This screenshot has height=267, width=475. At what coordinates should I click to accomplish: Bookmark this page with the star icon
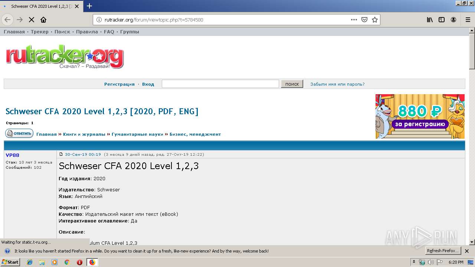(x=375, y=20)
